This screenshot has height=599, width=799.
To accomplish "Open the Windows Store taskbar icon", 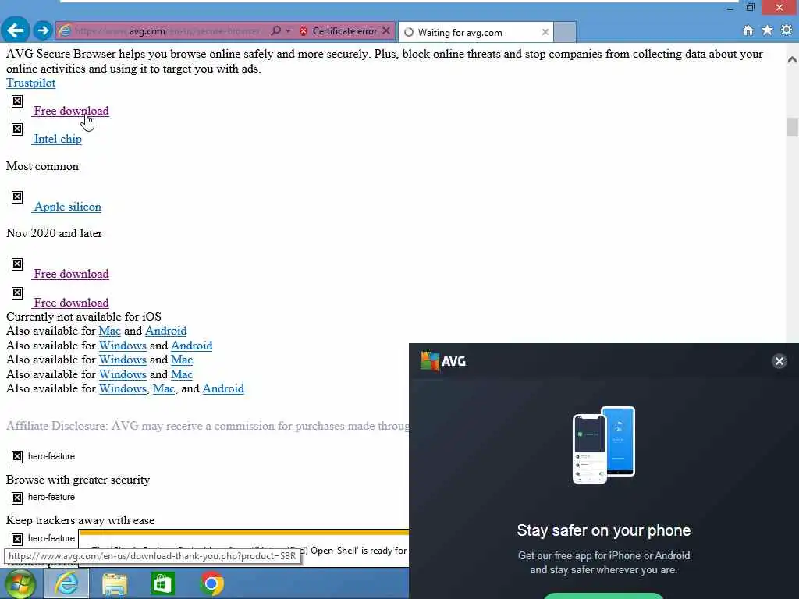I will coord(162,583).
